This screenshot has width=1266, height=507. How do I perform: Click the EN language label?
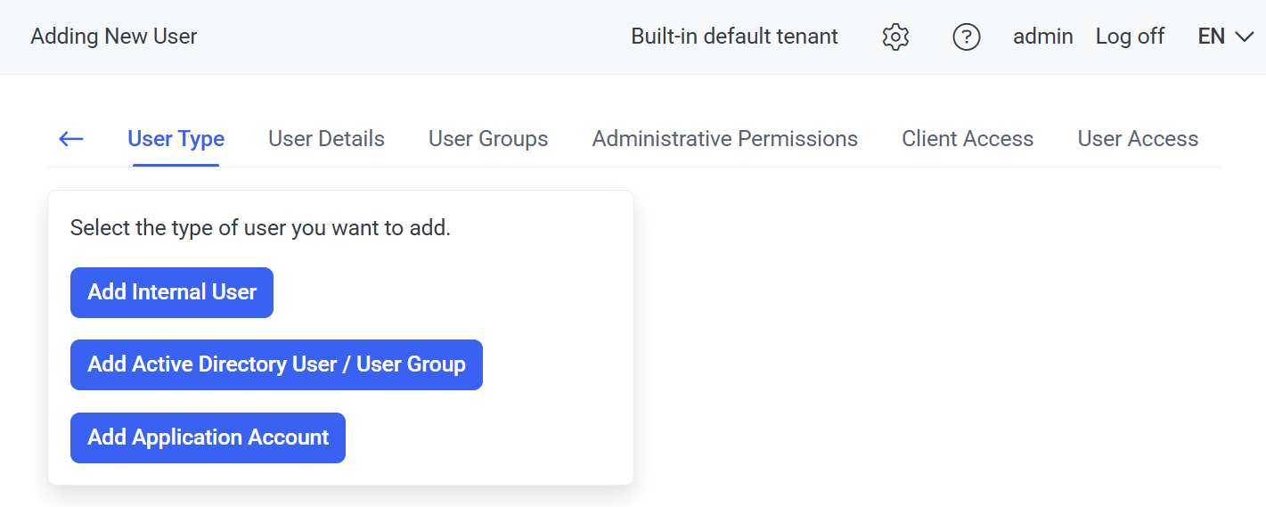pyautogui.click(x=1212, y=37)
